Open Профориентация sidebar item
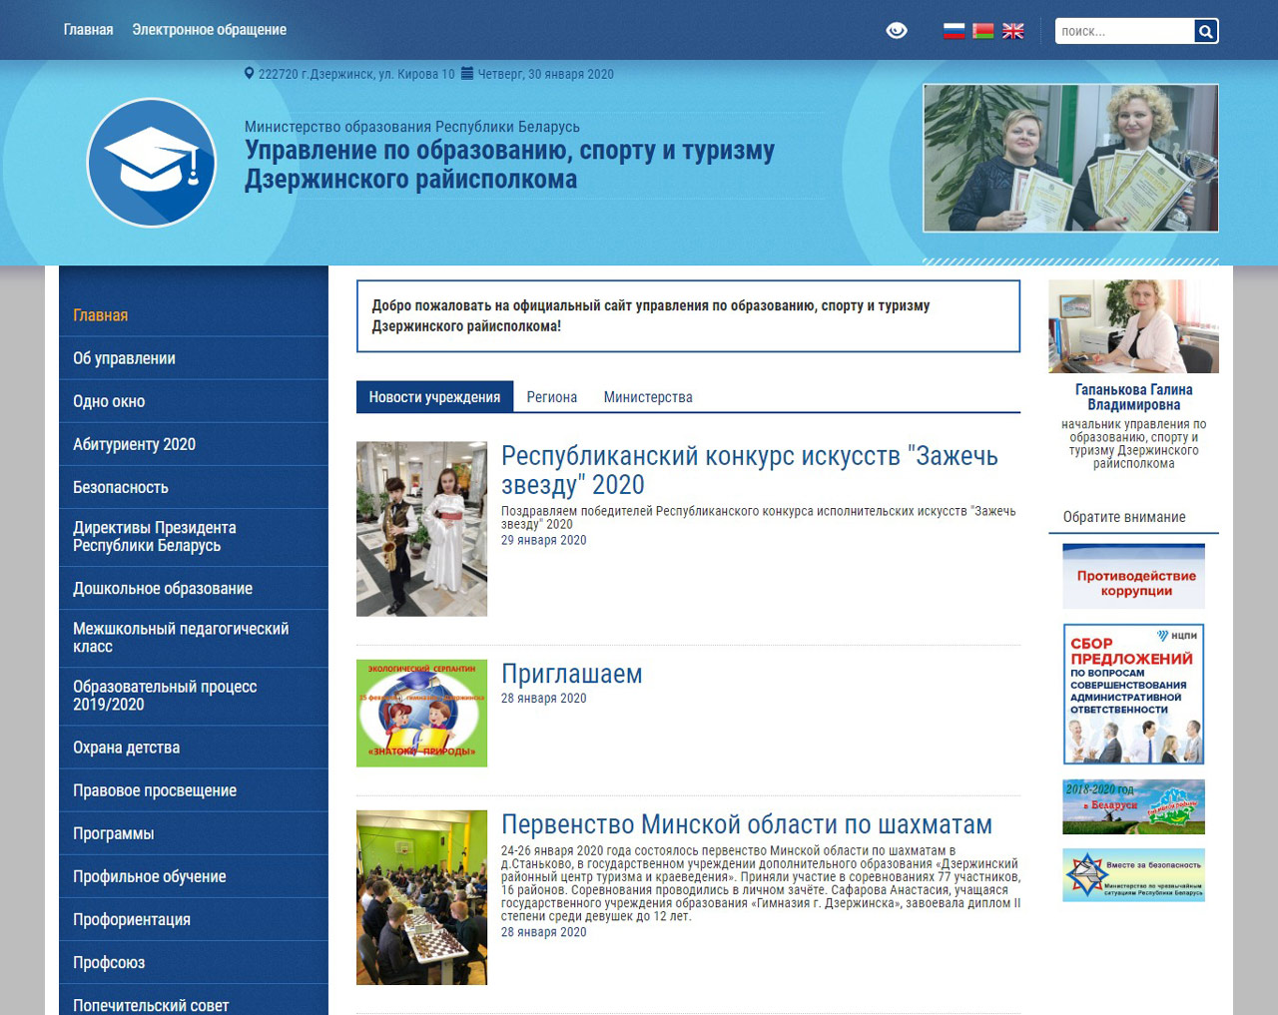Image resolution: width=1278 pixels, height=1015 pixels. click(194, 918)
